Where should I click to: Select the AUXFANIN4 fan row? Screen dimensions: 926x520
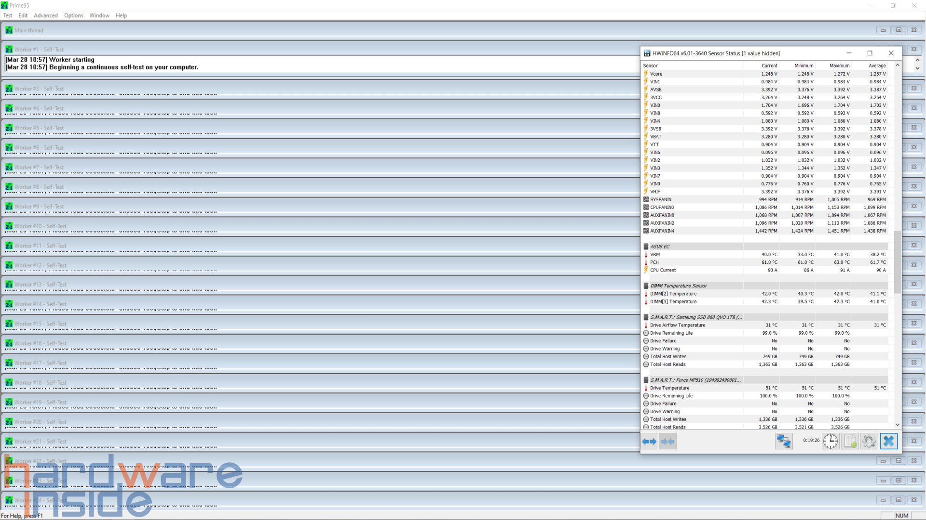[x=765, y=231]
